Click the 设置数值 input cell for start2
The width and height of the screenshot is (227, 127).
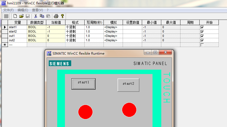(133, 31)
